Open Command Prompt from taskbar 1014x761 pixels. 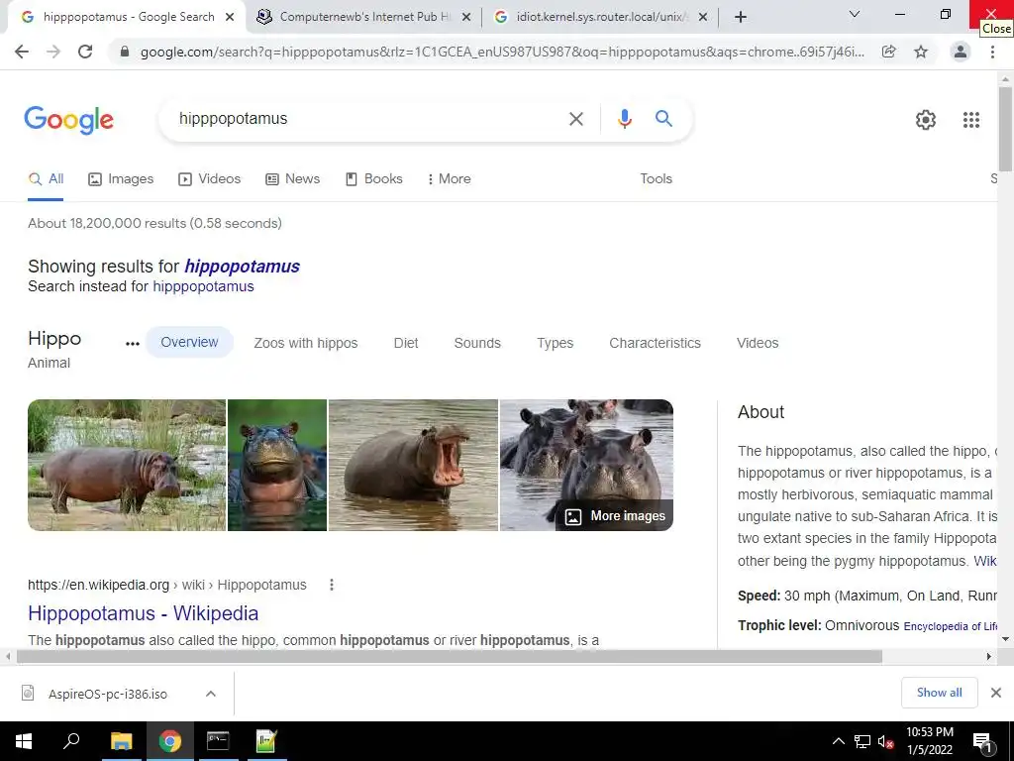click(x=218, y=741)
